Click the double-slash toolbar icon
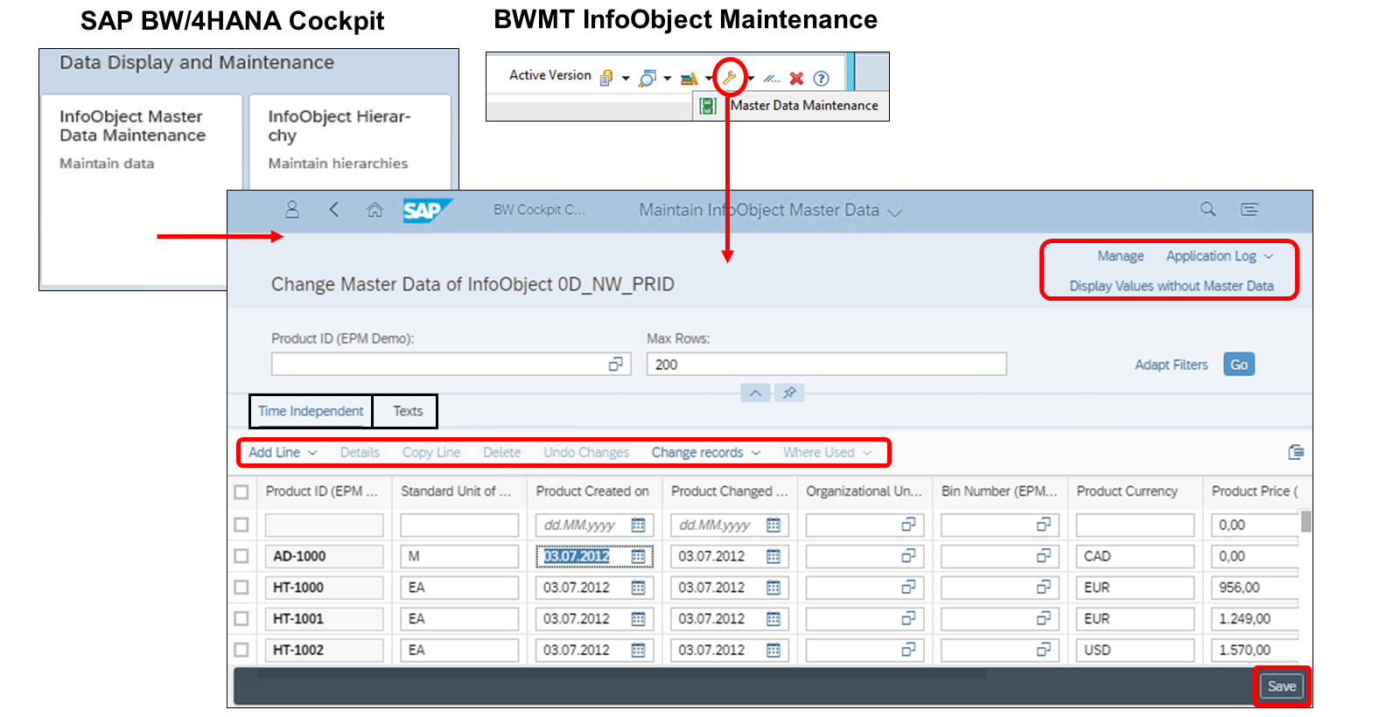The image size is (1400, 717). (771, 79)
